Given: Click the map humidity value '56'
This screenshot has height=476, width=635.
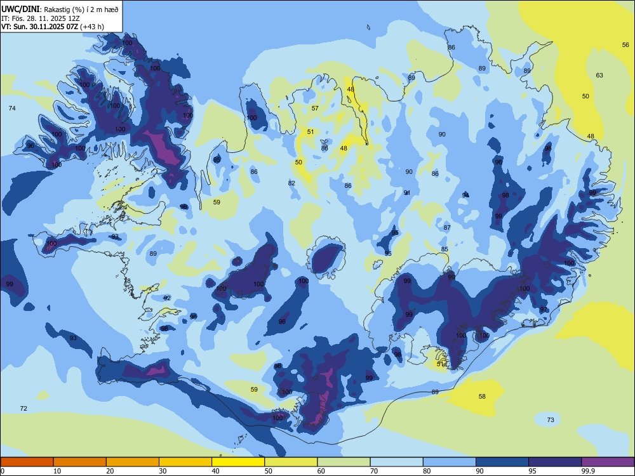Looking at the screenshot, I should pos(625,45).
